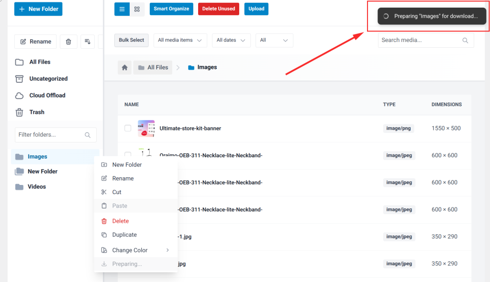The width and height of the screenshot is (490, 282).
Task: Click the trash icon beside Rename
Action: [x=68, y=42]
